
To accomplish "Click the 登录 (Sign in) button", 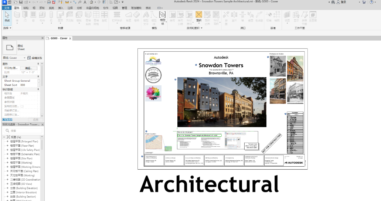I will (341, 2).
